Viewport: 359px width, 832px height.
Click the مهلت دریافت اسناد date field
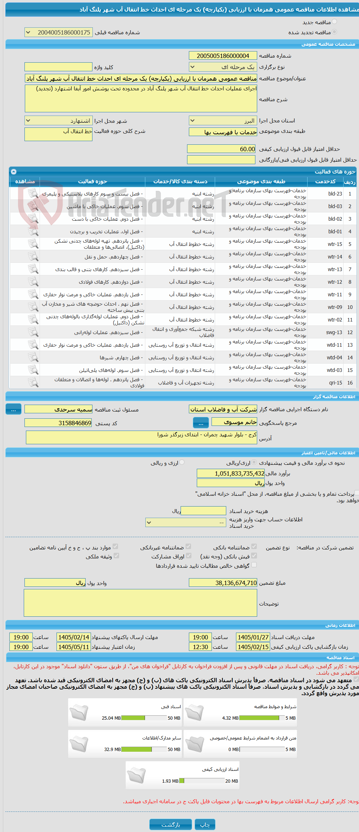pos(253,637)
